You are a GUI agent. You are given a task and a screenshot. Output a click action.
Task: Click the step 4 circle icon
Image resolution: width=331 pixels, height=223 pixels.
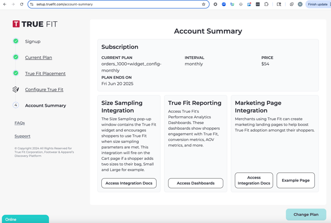[16, 105]
